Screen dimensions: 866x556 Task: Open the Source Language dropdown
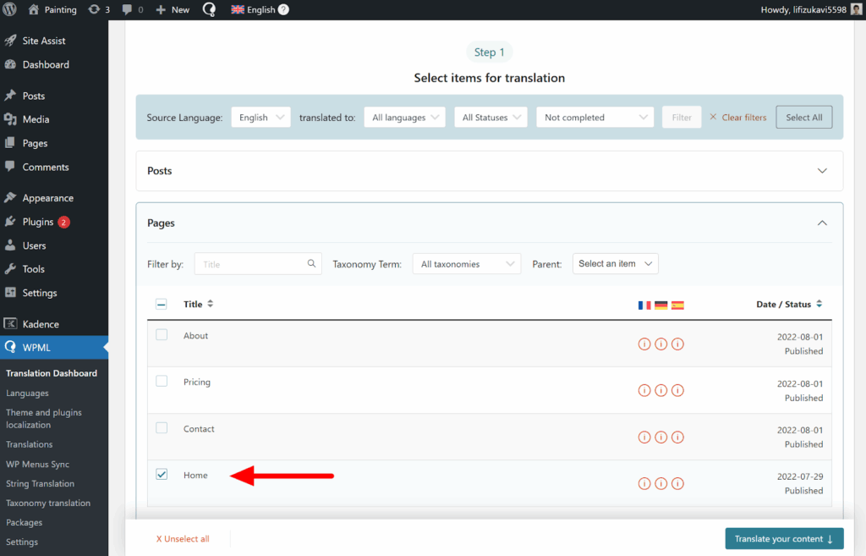tap(259, 117)
